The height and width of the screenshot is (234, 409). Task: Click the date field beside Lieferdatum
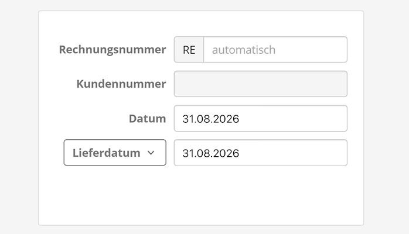260,153
